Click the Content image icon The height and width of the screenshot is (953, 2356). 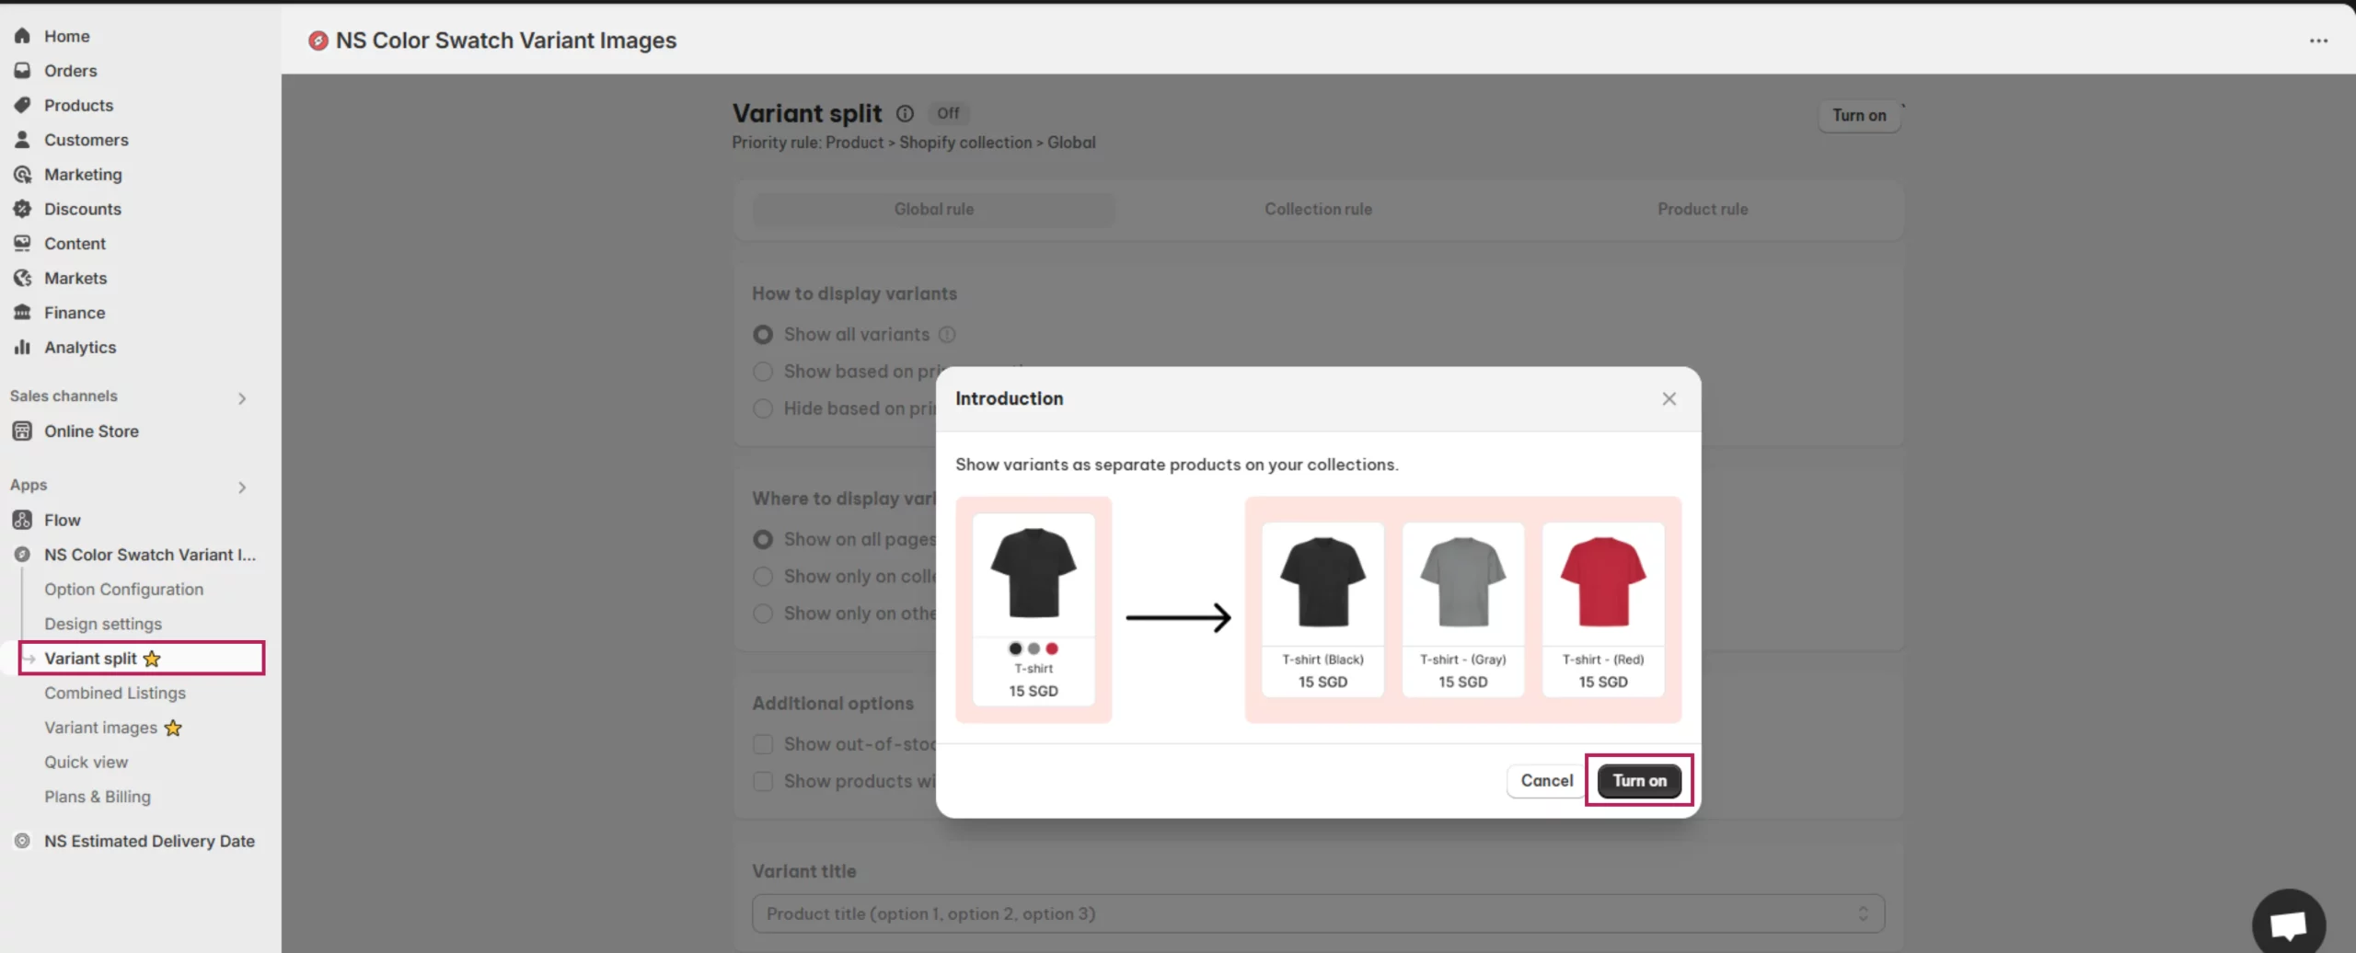pyautogui.click(x=22, y=243)
